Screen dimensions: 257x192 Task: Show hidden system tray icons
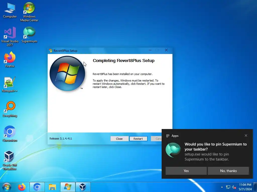click(222, 187)
